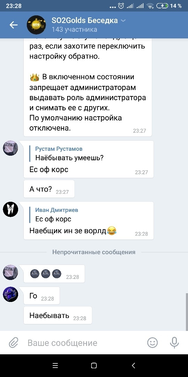The height and width of the screenshot is (377, 188).
Task: Click the chat scrollbar on right edge
Action: point(187,312)
